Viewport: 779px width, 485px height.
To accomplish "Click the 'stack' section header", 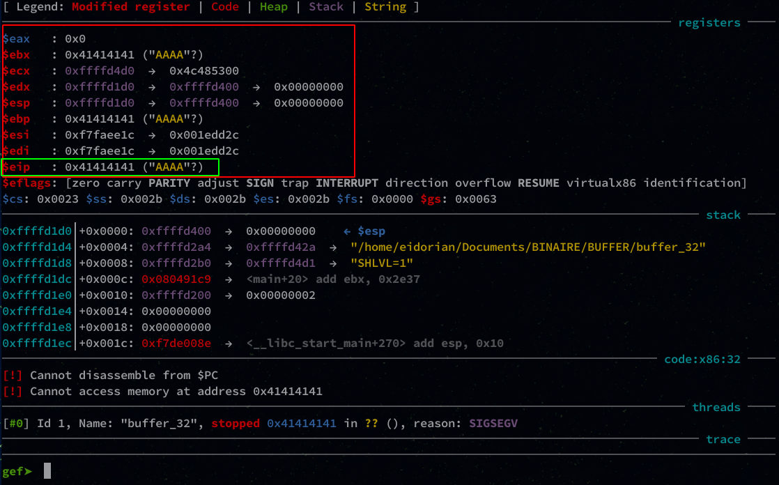I will pos(723,215).
